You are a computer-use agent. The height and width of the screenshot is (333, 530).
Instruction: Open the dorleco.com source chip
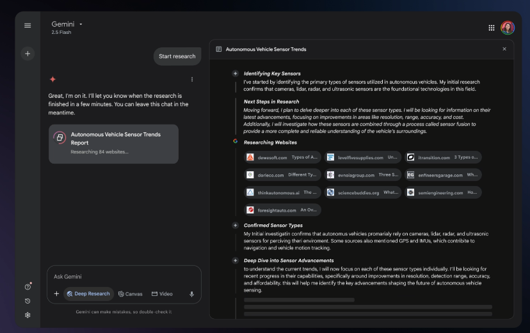tap(282, 174)
